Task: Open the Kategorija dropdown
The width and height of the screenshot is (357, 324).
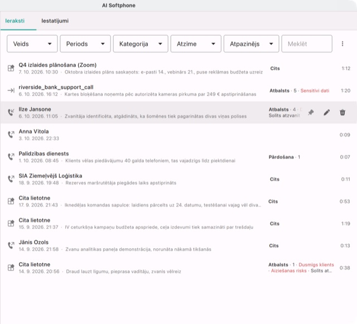Action: [141, 43]
